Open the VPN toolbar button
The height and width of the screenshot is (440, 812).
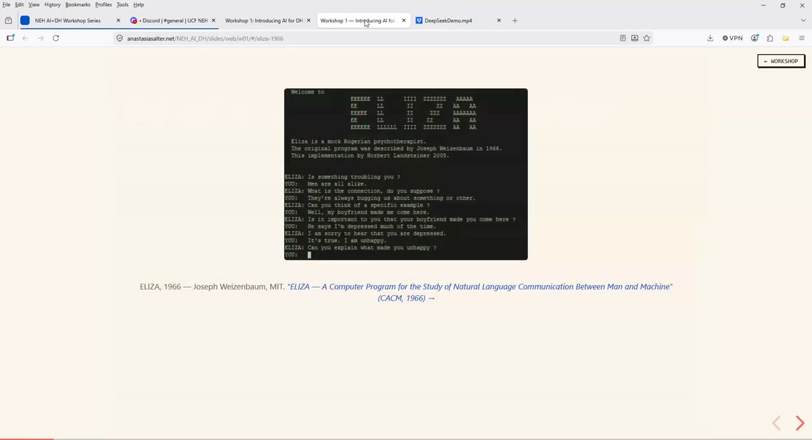point(732,38)
